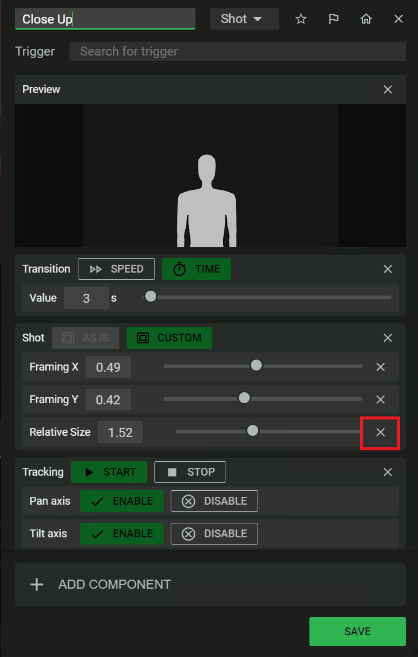Save the Close Up shot
The image size is (418, 657).
(357, 632)
